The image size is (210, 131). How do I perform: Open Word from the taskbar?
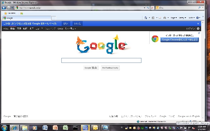[45, 128]
